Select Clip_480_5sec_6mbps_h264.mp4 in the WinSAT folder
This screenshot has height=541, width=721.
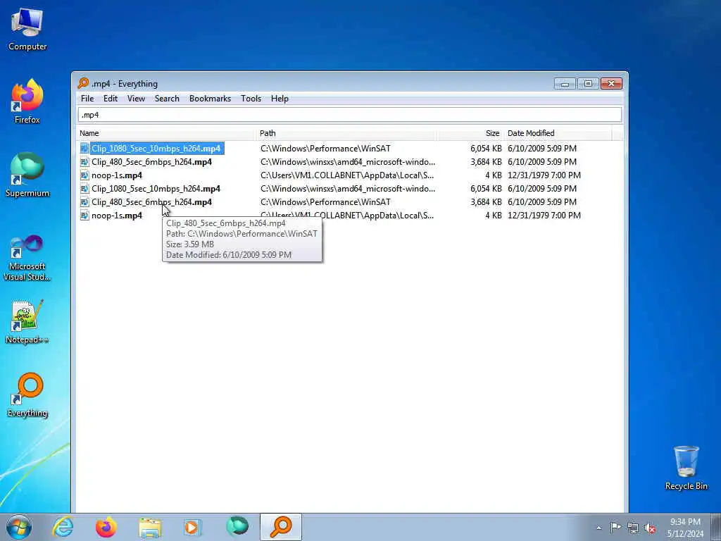click(151, 202)
